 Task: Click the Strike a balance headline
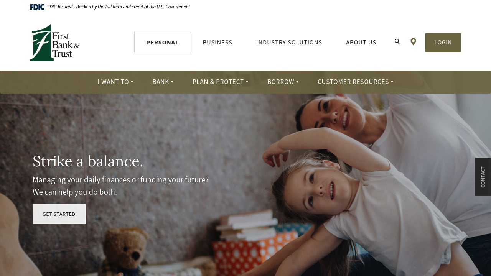click(88, 161)
